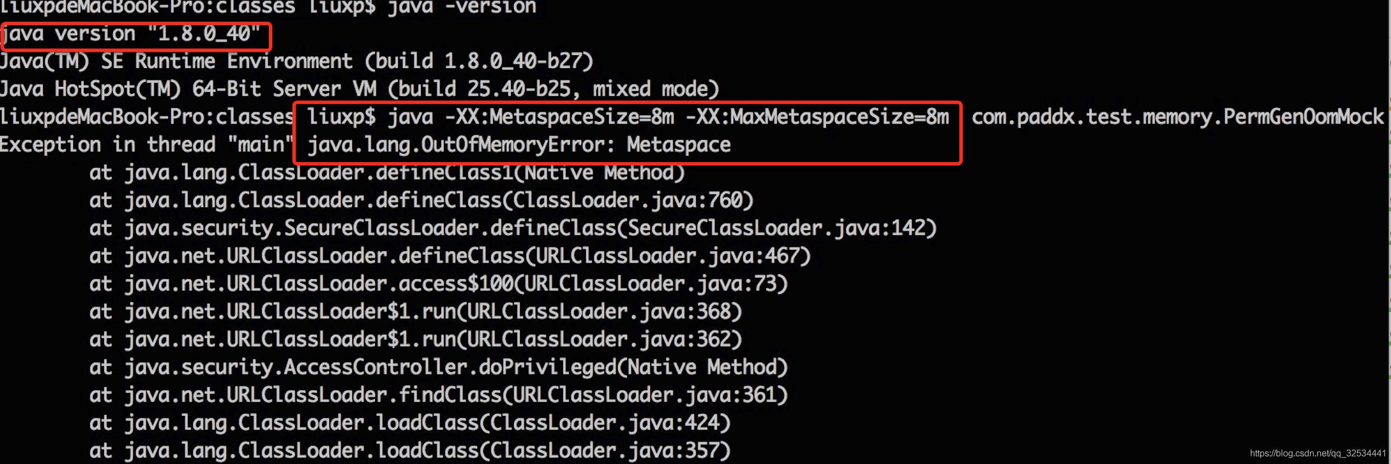Click the com.paddx.test.memory.PermGenOomMock class name
Image resolution: width=1391 pixels, height=464 pixels.
1178,117
